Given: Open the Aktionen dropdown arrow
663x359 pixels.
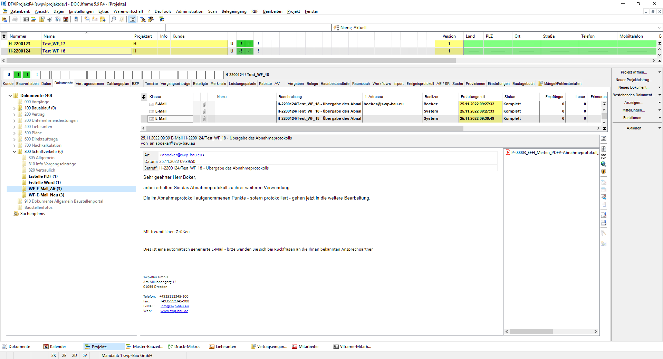Looking at the screenshot, I should tap(660, 128).
